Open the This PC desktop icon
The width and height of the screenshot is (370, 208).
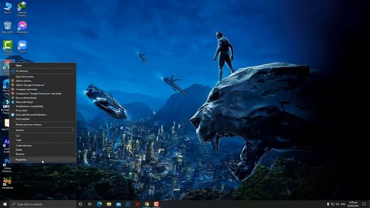8,8
